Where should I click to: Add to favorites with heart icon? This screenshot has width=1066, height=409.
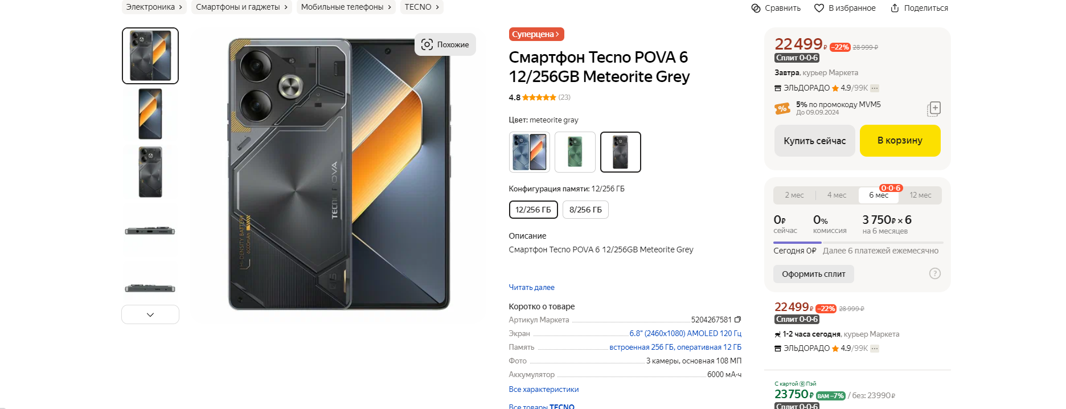819,8
